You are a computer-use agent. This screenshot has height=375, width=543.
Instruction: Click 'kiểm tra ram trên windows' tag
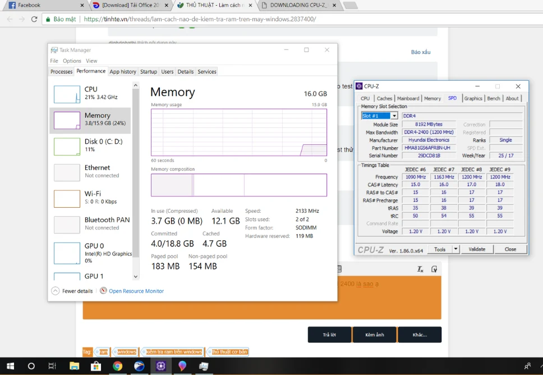[173, 352]
